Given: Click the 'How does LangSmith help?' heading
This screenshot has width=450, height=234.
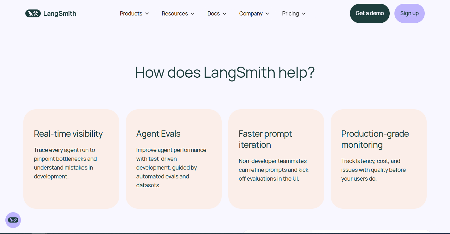Looking at the screenshot, I should [x=225, y=72].
